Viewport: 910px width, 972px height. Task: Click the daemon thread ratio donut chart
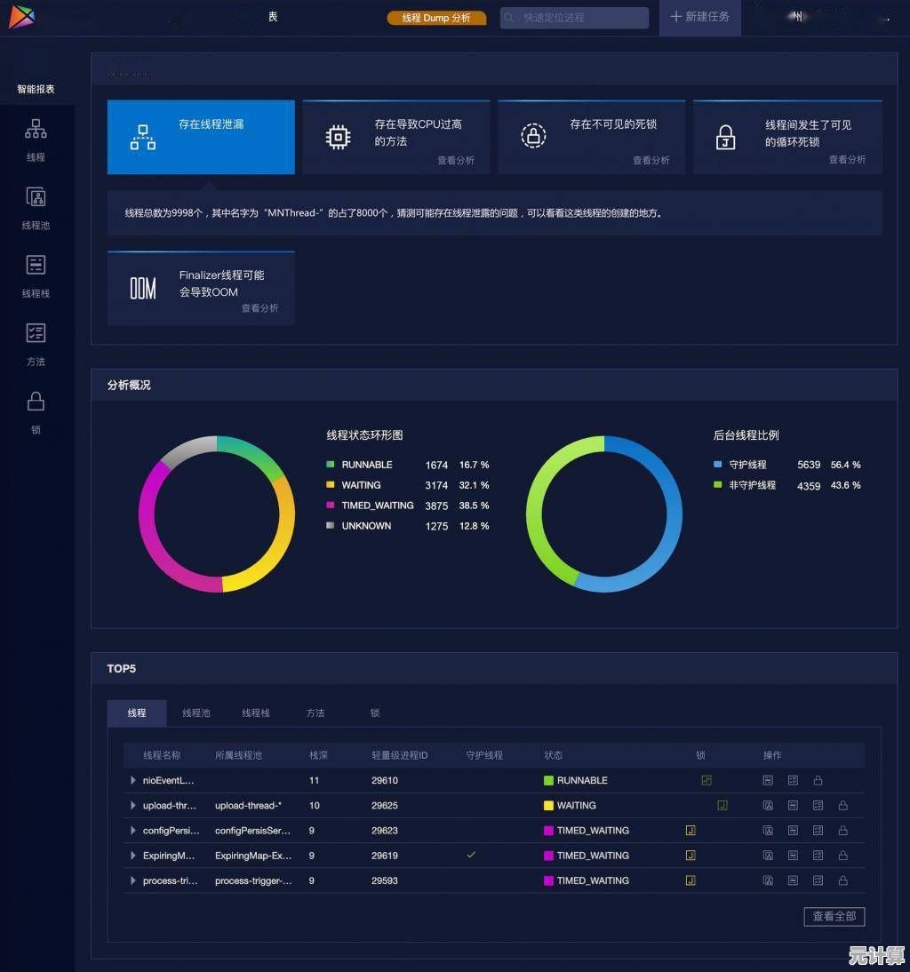(x=604, y=514)
